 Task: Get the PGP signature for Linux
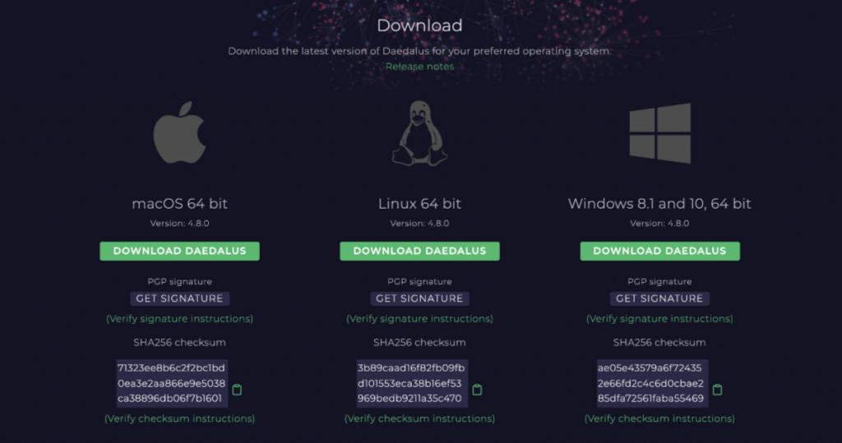tap(419, 298)
